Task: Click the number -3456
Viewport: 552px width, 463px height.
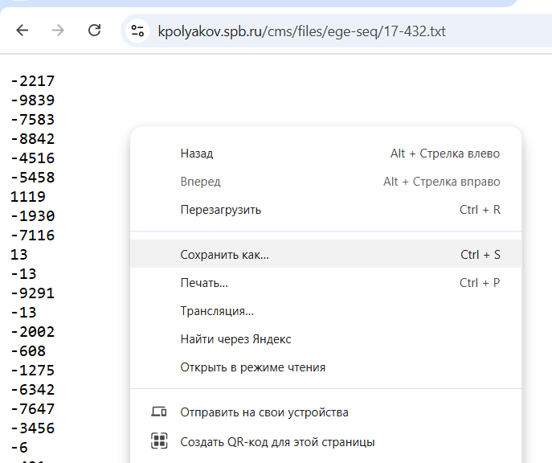Action: click(x=32, y=428)
